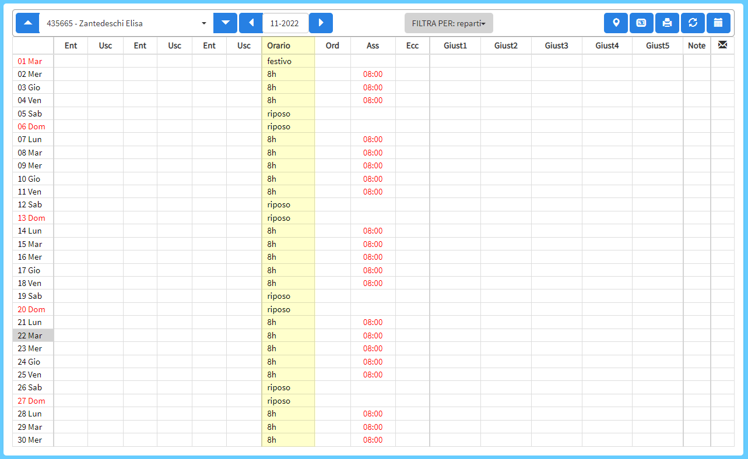Go to previous month with left arrow

click(251, 23)
